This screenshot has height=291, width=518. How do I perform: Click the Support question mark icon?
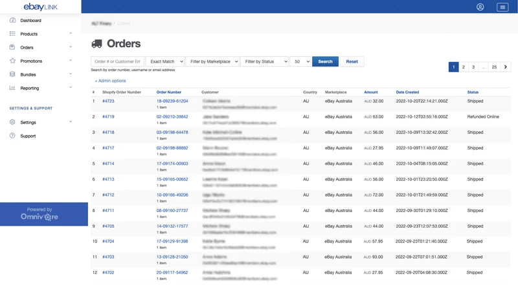pos(12,136)
